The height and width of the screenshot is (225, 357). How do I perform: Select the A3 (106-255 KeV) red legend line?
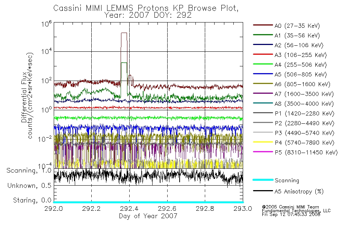click(x=263, y=54)
